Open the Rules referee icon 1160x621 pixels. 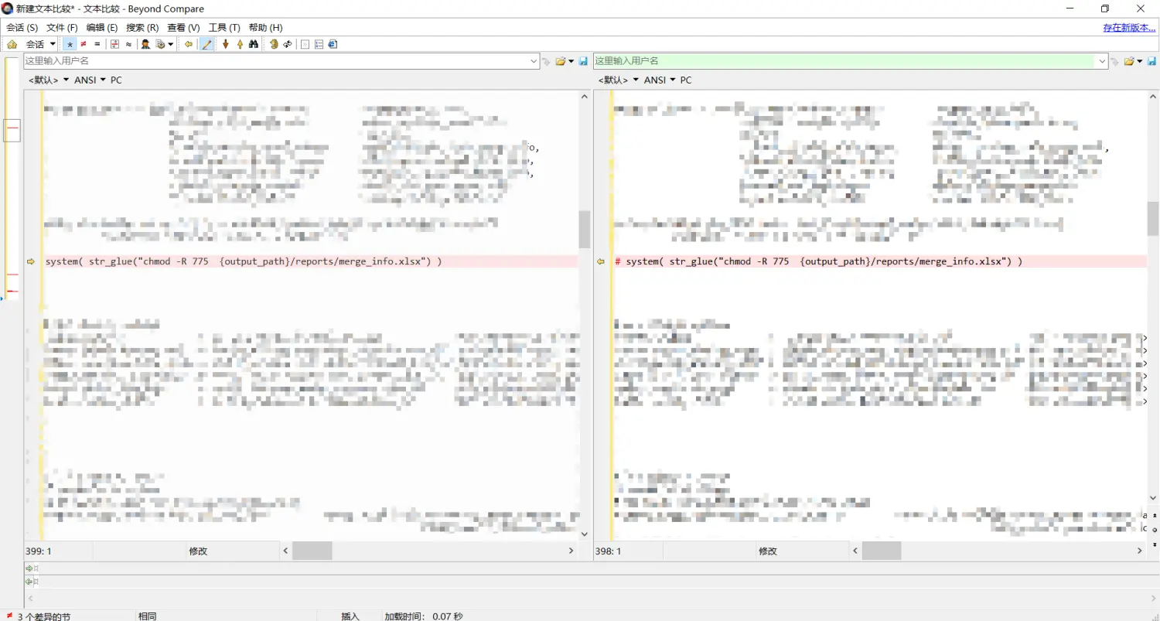tap(145, 44)
